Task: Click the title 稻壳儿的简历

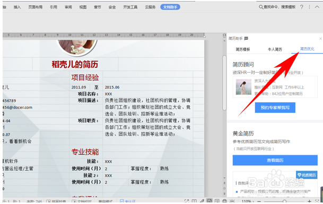Action: (75, 64)
